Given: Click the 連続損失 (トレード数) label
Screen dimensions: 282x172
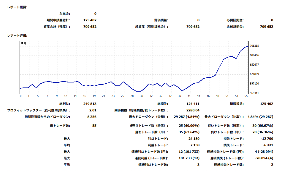Looking at the screenshot, I should click(x=227, y=158).
